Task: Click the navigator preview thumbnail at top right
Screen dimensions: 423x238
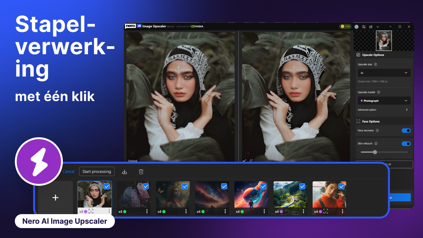Action: click(x=384, y=41)
